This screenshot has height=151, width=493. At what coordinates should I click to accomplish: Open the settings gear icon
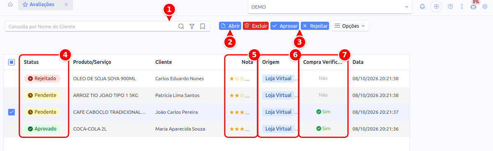click(485, 7)
